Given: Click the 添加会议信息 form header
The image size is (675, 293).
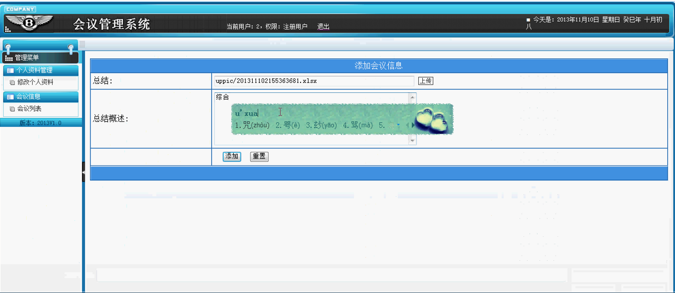Looking at the screenshot, I should tap(378, 66).
